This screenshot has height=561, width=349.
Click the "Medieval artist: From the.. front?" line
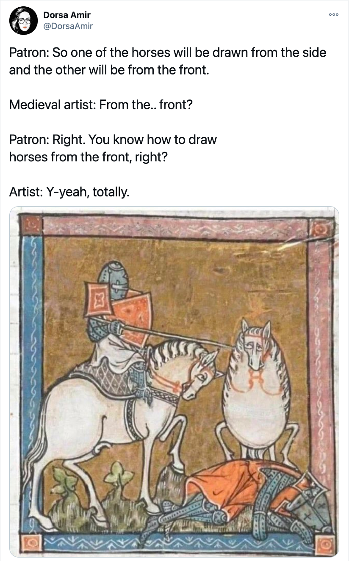coord(101,104)
